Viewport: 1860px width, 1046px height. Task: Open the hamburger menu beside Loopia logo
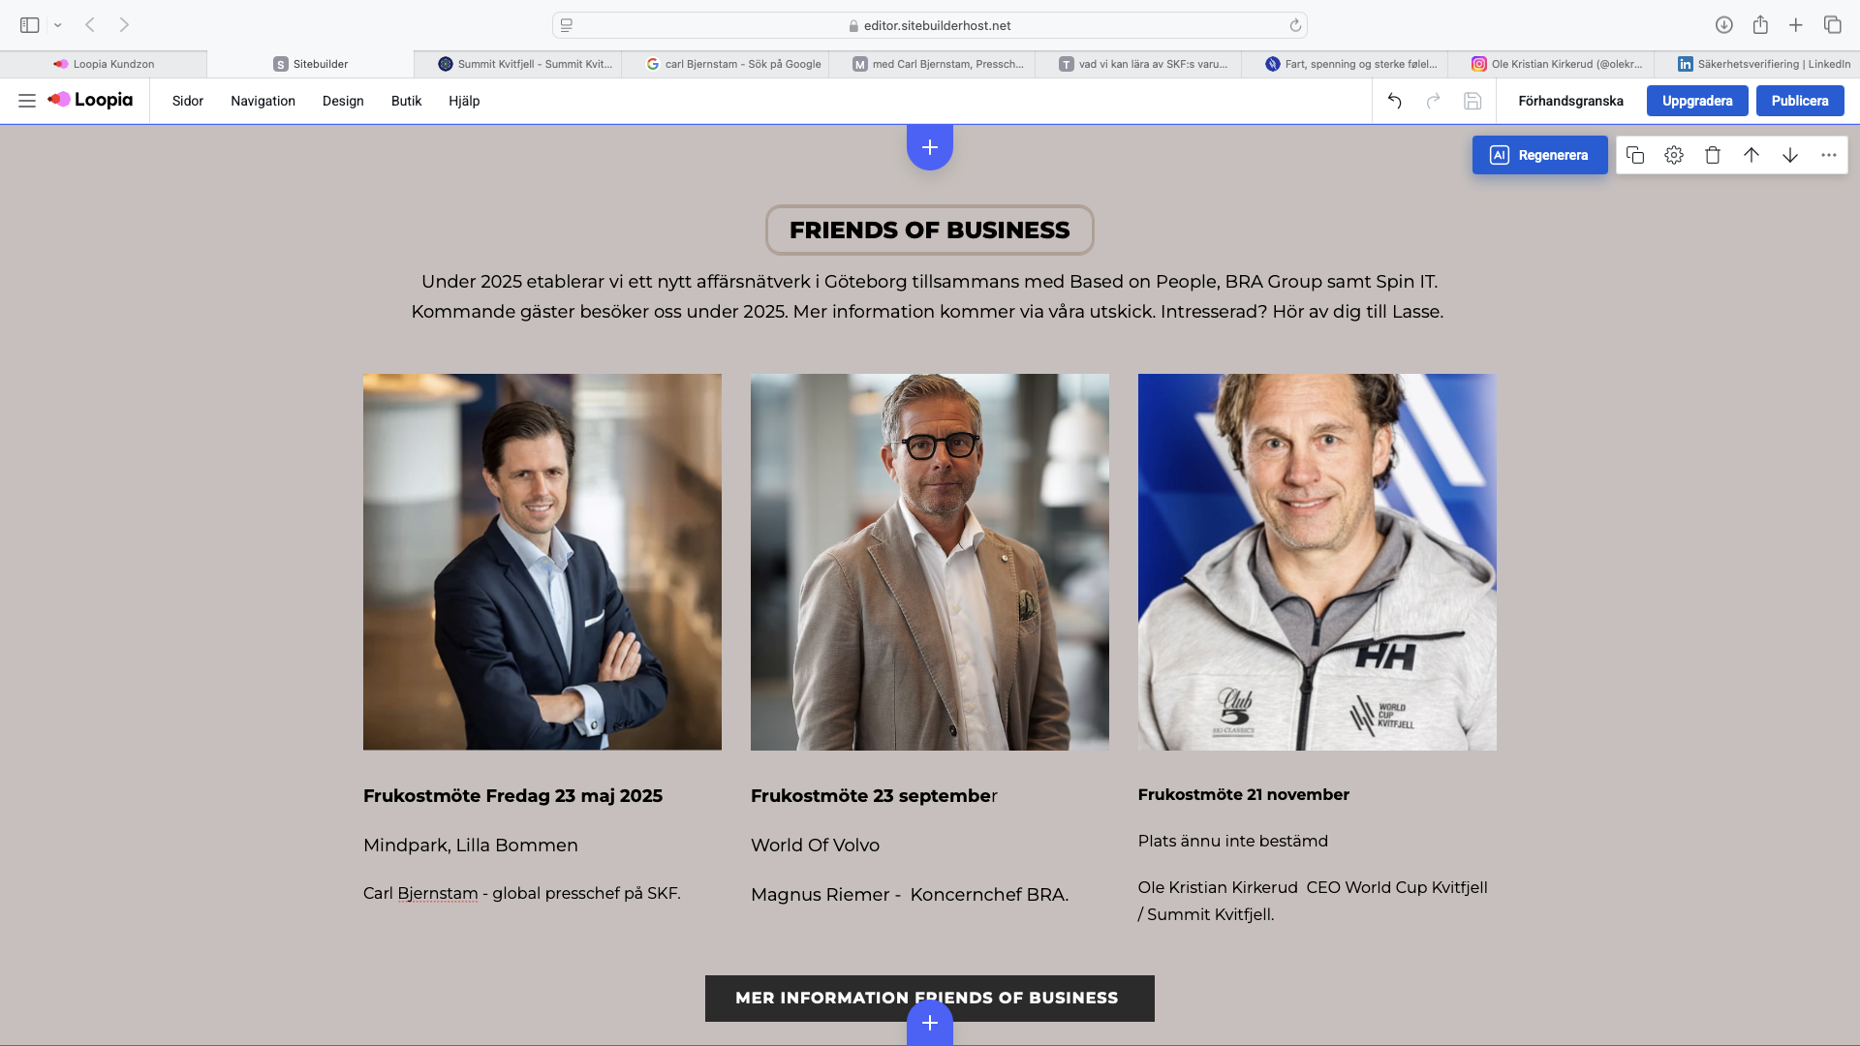[x=27, y=101]
